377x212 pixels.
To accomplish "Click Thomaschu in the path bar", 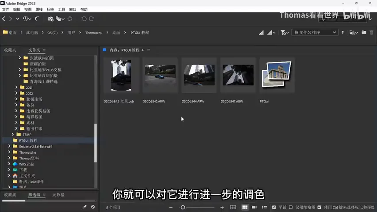I will click(94, 33).
